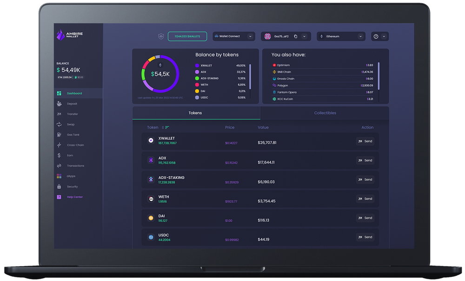Screen dimensions: 465x281
Task: Copy the 0xa75…aF2 address with copy icon
Action: coord(295,36)
